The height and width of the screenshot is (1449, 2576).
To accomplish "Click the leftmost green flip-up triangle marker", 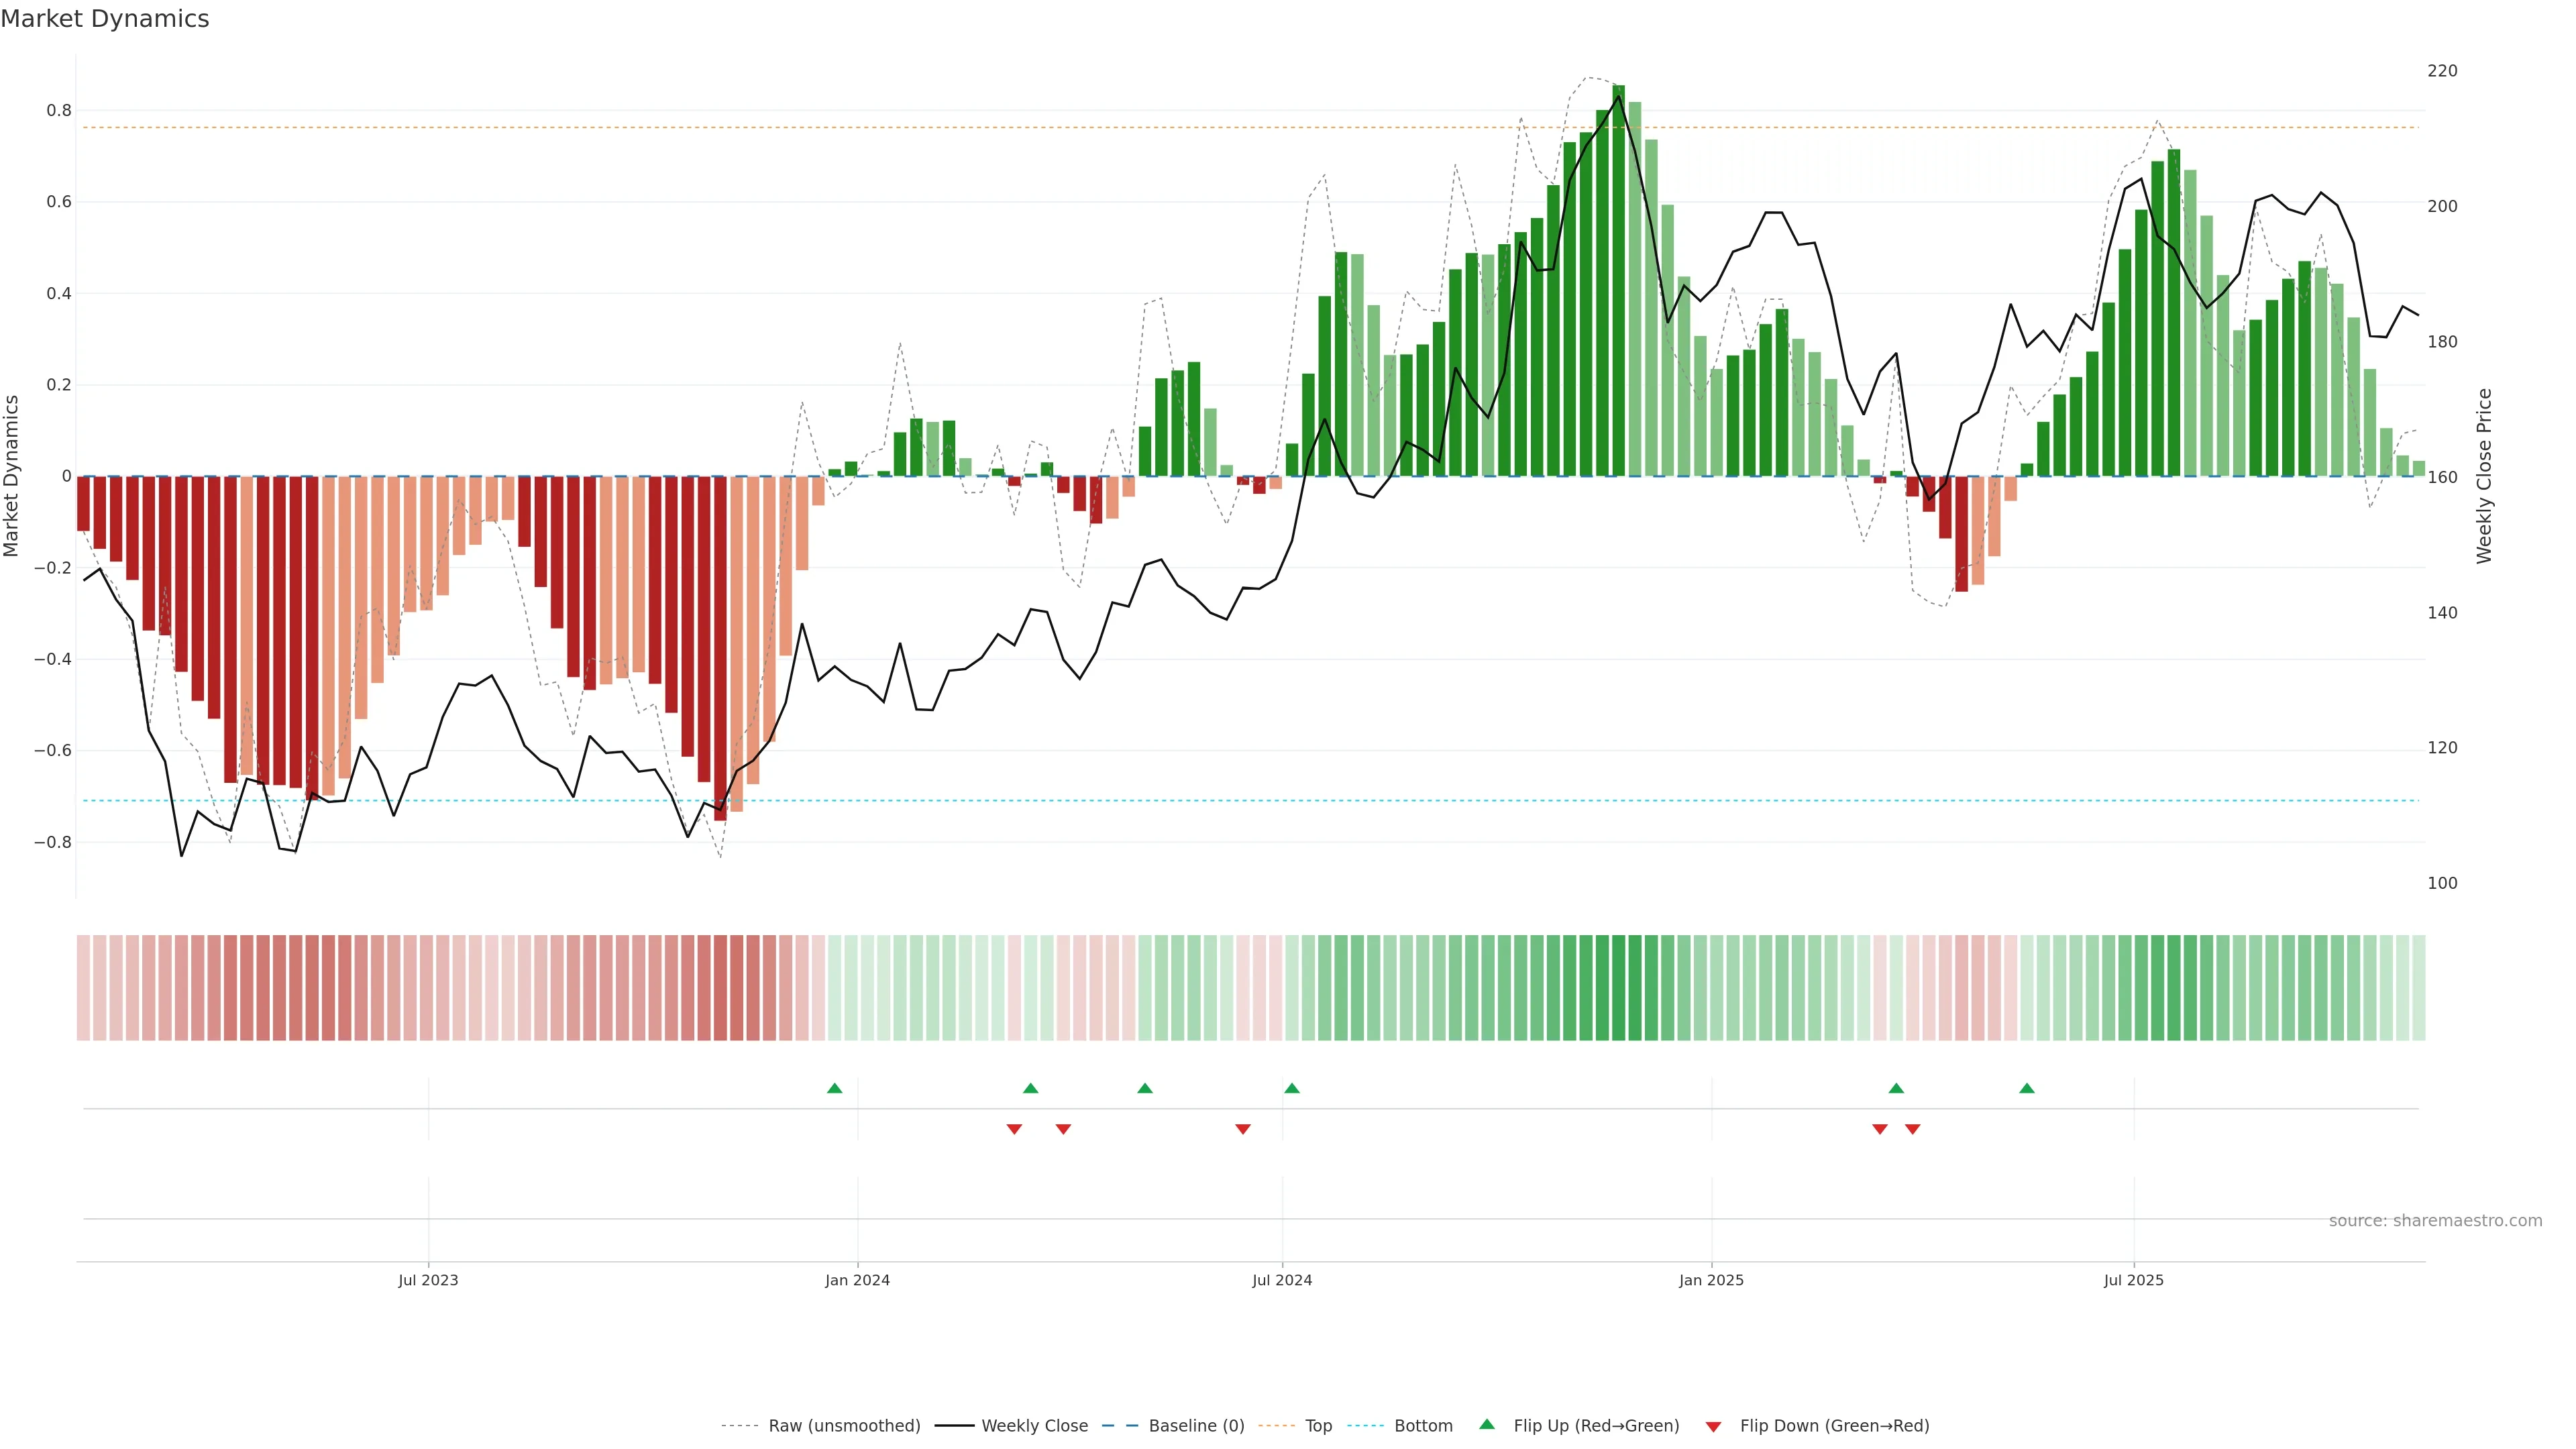I will [x=834, y=1088].
